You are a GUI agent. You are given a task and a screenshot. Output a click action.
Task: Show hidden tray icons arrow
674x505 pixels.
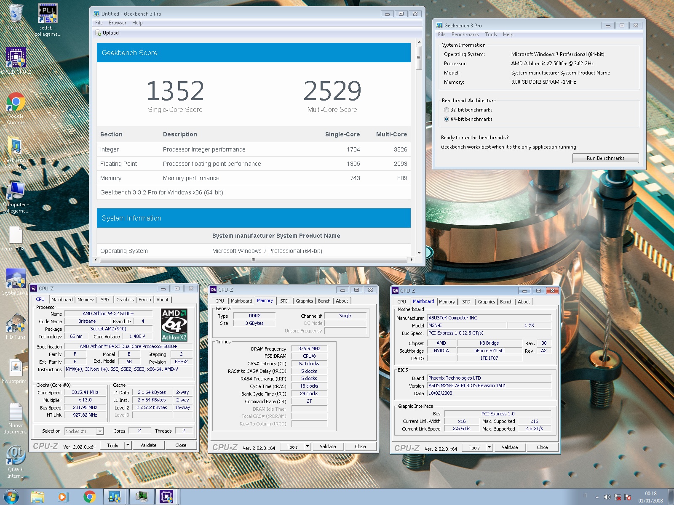click(597, 497)
